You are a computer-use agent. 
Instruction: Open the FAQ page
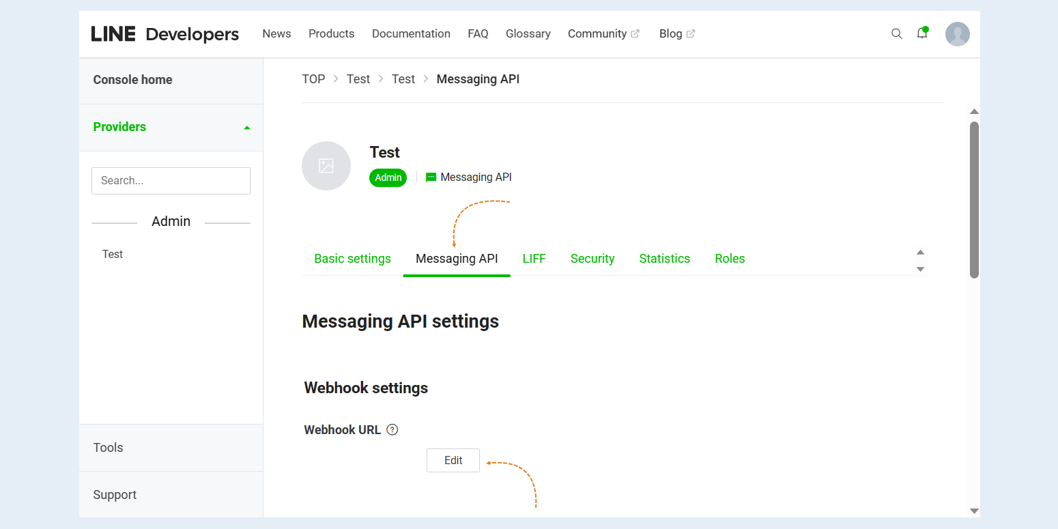coord(478,33)
